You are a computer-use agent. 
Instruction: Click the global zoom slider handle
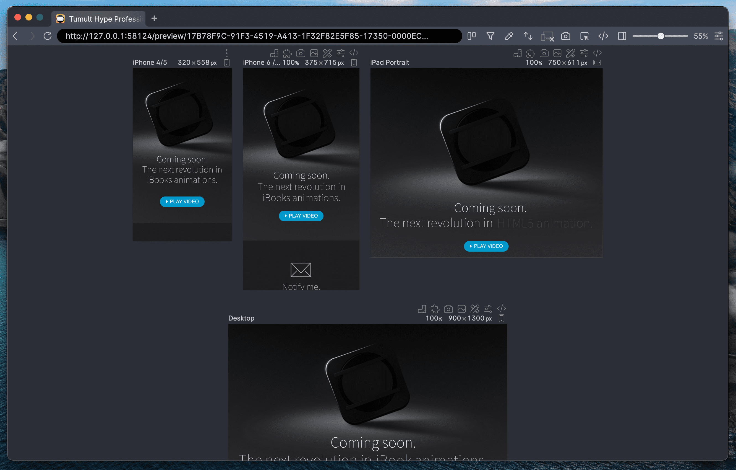tap(661, 36)
